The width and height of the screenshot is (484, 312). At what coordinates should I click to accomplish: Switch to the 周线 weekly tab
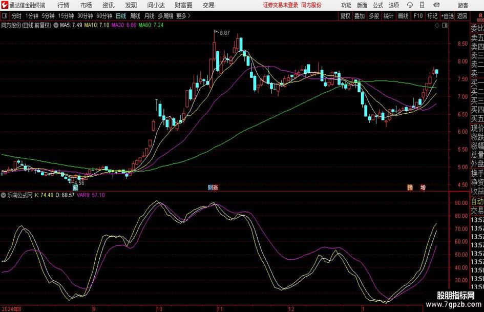point(135,16)
